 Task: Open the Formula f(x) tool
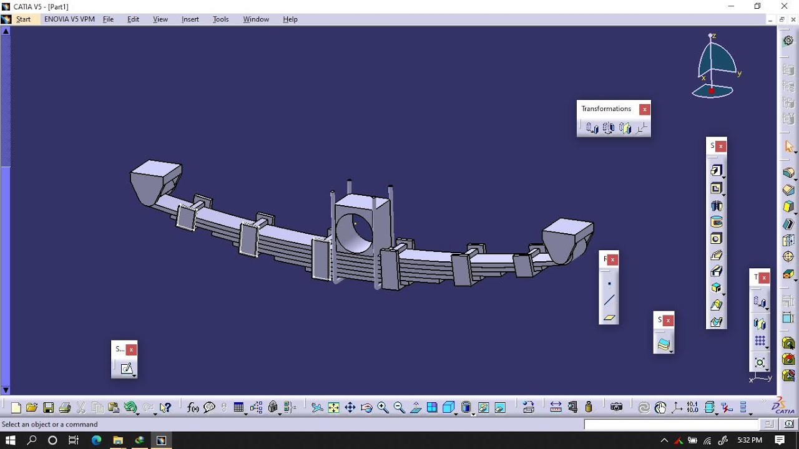tap(193, 408)
